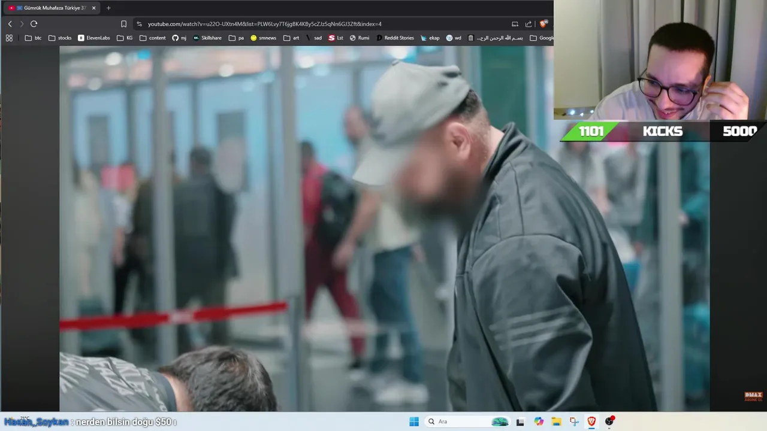Open site settings icon beside the URL
Viewport: 767px width, 431px height.
(139, 24)
